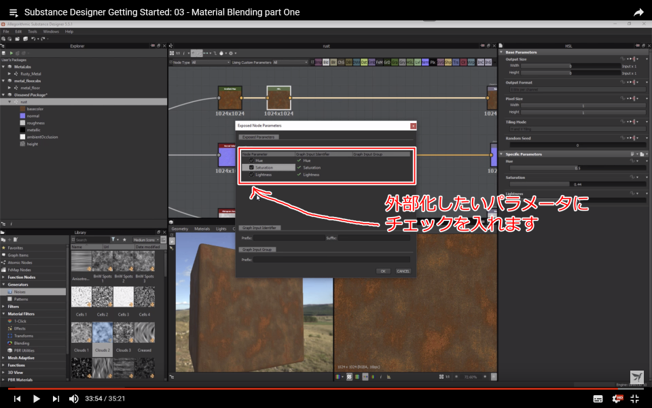Collapse the metal_floor.sbs package
Screen dimensions: 652x408
(x=4, y=81)
